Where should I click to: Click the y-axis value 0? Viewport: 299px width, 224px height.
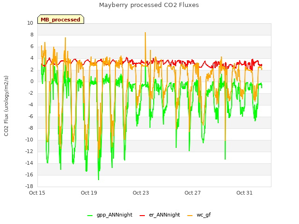pyautogui.click(x=32, y=82)
